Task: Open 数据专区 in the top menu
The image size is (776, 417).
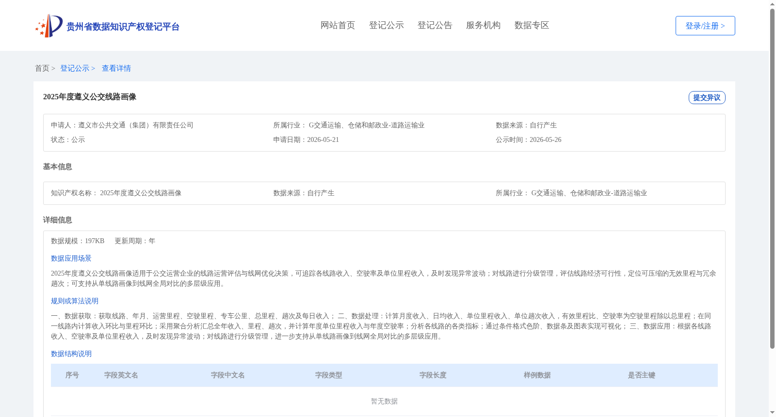Action: click(x=532, y=25)
